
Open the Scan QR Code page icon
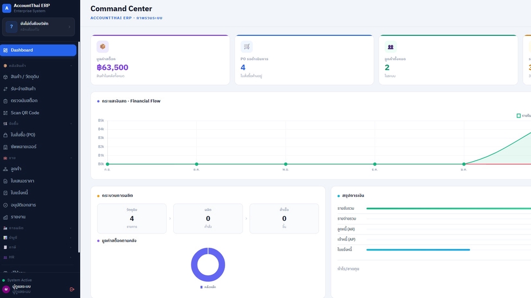(6, 113)
